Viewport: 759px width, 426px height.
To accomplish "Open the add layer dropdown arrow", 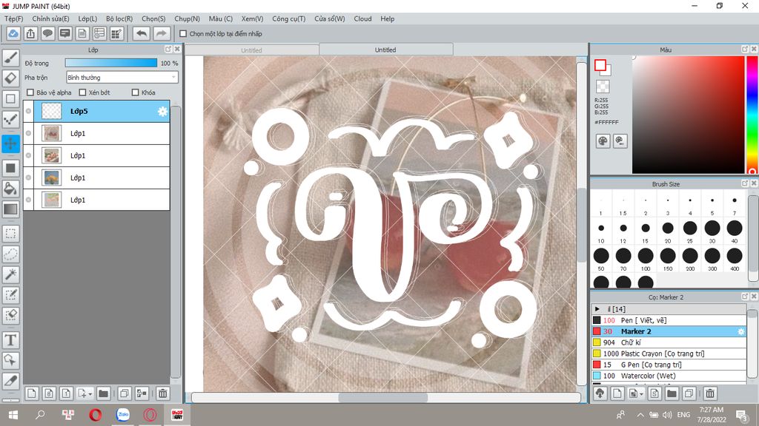I will [x=90, y=394].
